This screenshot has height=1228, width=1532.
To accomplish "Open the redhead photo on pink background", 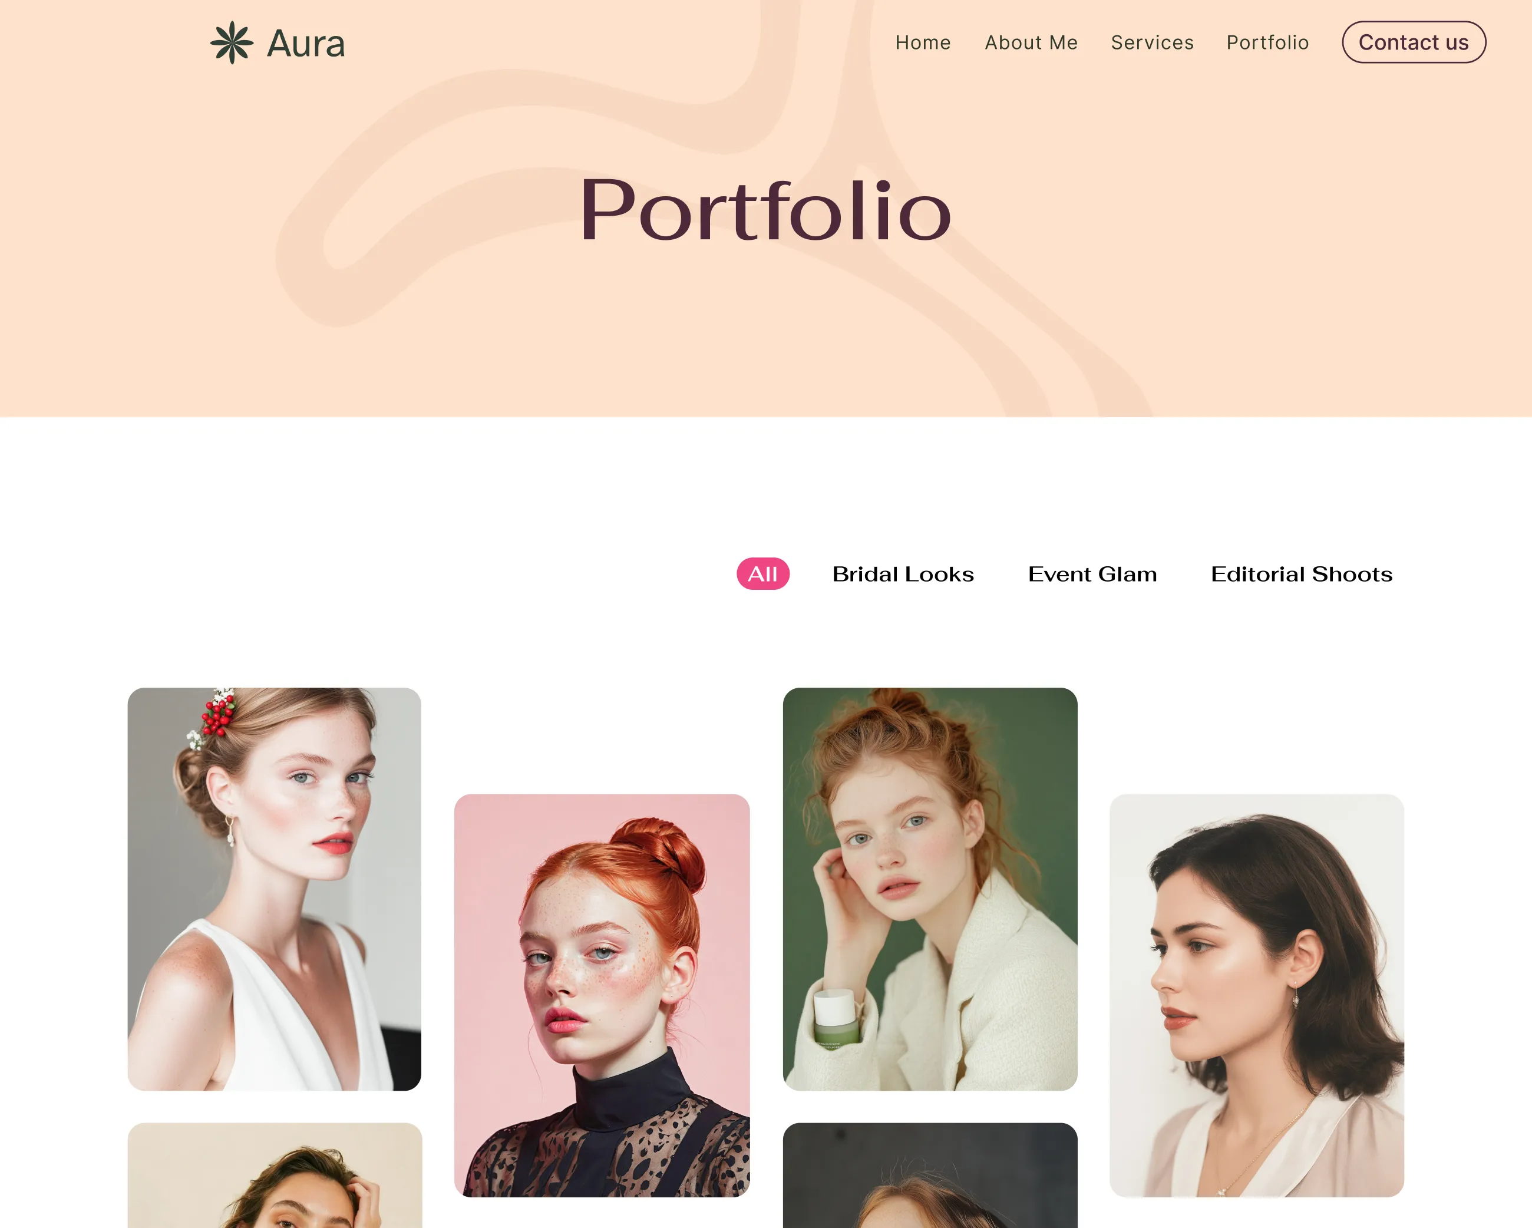I will [x=602, y=996].
